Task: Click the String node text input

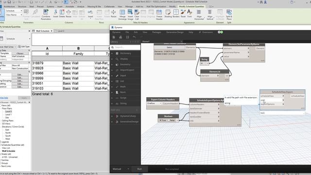Action: click(203, 63)
